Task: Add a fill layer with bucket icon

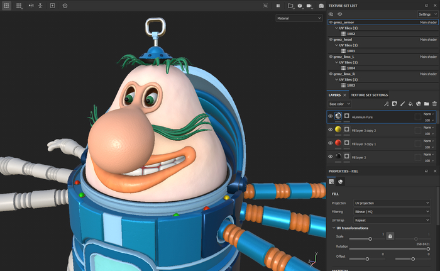Action: coord(410,104)
